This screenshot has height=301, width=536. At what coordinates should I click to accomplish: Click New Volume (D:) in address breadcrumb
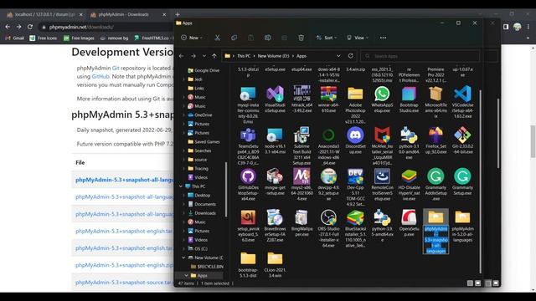[273, 56]
